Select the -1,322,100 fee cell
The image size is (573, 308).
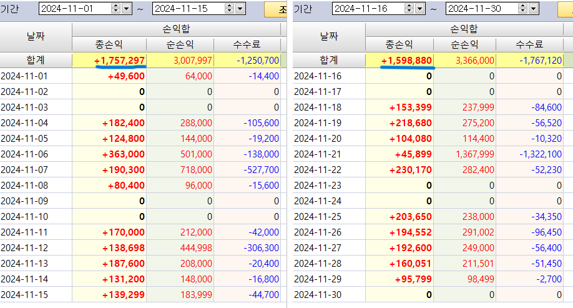coord(529,154)
